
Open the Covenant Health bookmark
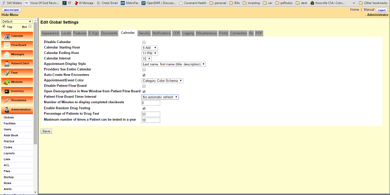coord(193,3)
